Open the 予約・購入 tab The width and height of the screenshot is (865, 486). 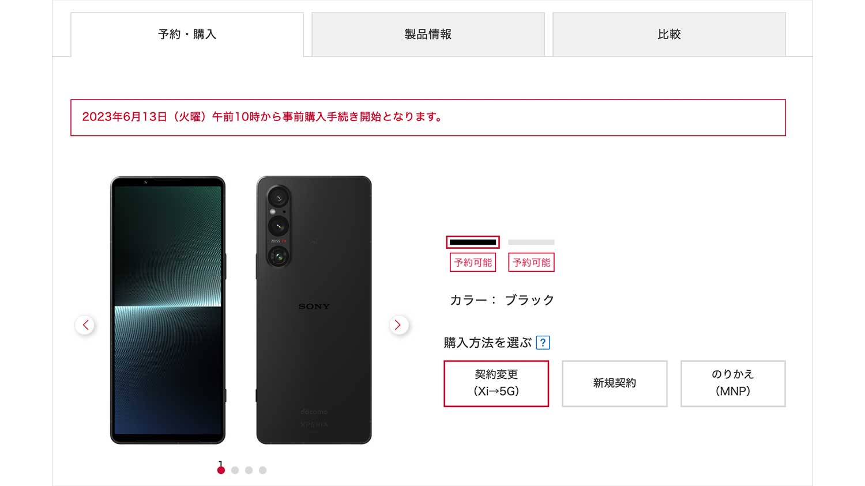(187, 35)
